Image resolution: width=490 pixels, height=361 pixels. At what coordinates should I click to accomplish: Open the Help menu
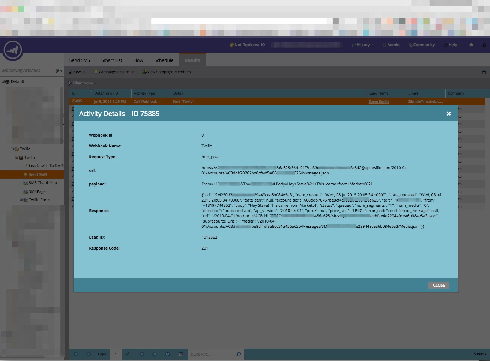pyautogui.click(x=452, y=45)
